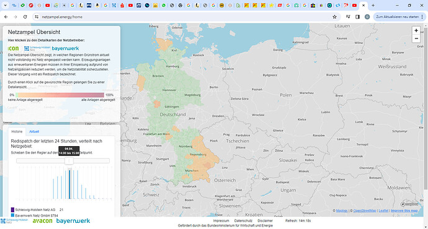Screen dimensions: 428x229
Task: Expand the tab search dropdown arrow
Action: [x=5, y=5]
